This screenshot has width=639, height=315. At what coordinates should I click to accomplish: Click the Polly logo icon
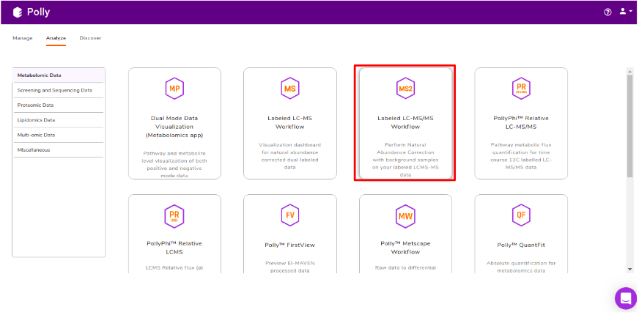coord(17,12)
